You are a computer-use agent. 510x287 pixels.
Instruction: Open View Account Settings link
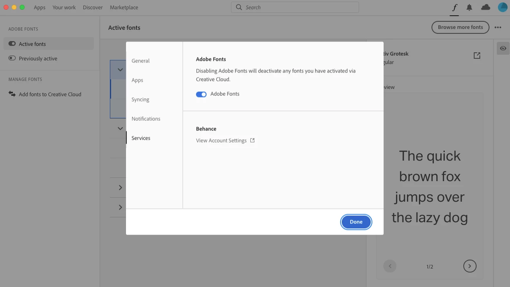point(221,140)
